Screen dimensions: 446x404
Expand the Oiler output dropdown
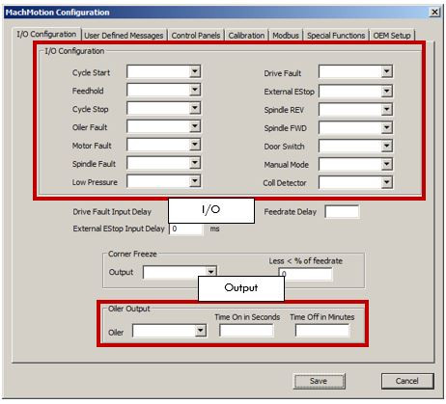click(x=169, y=331)
